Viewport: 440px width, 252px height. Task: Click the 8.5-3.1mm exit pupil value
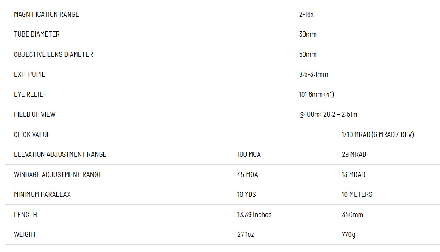pyautogui.click(x=313, y=74)
